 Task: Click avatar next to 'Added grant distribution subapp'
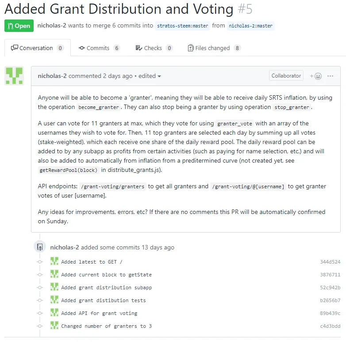[54, 287]
